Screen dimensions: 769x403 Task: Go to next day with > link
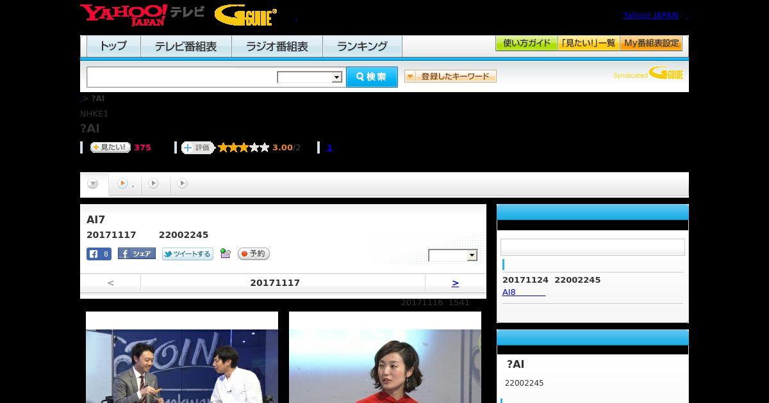(x=455, y=283)
